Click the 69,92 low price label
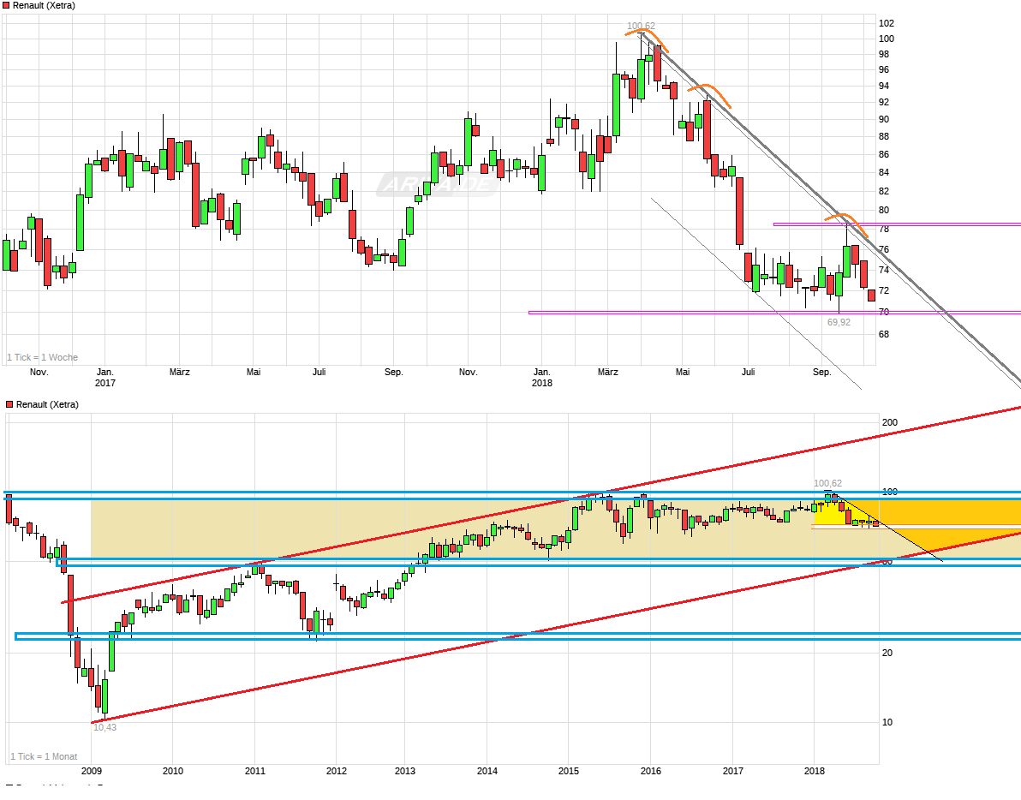The height and width of the screenshot is (800, 1021). [839, 321]
